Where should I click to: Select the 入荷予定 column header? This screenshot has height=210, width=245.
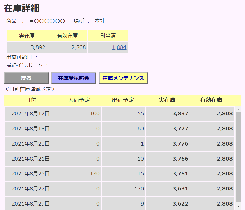[x=79, y=100]
